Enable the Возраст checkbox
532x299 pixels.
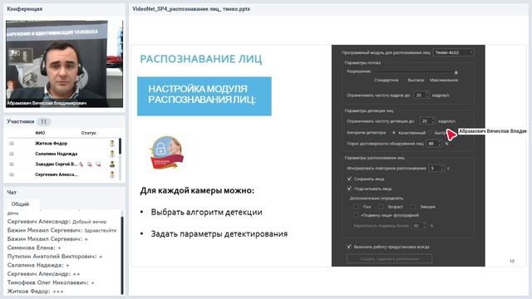click(381, 207)
